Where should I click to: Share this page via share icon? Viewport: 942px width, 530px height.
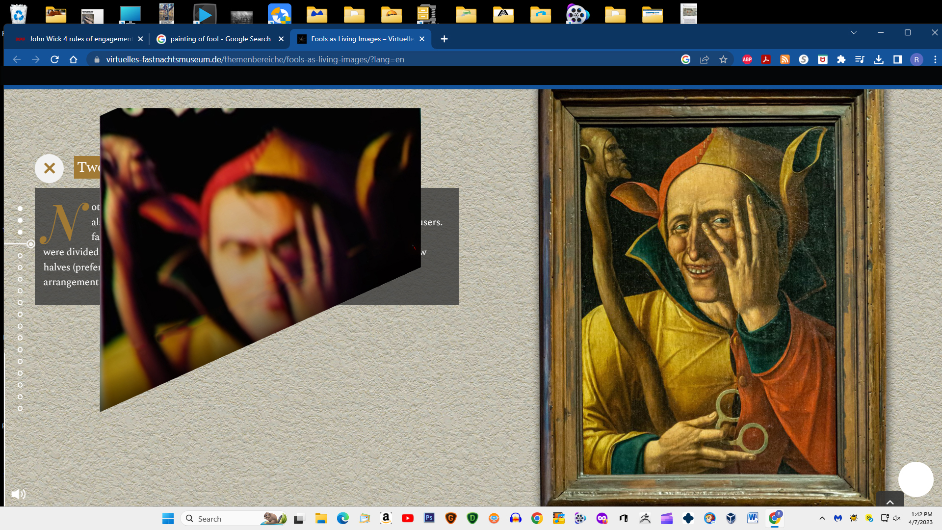[x=705, y=59]
